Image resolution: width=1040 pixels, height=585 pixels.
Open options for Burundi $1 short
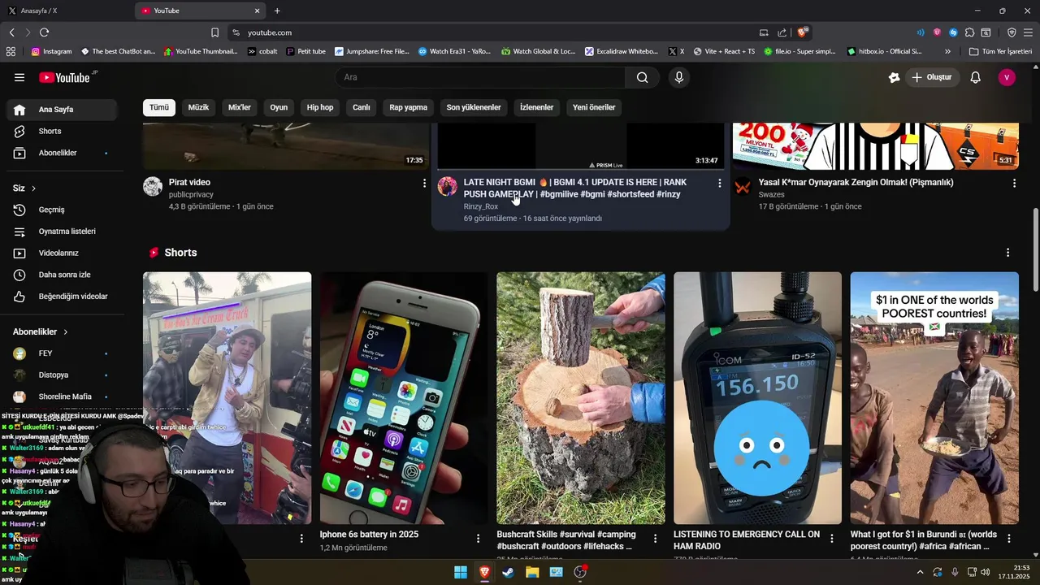[x=1009, y=538]
